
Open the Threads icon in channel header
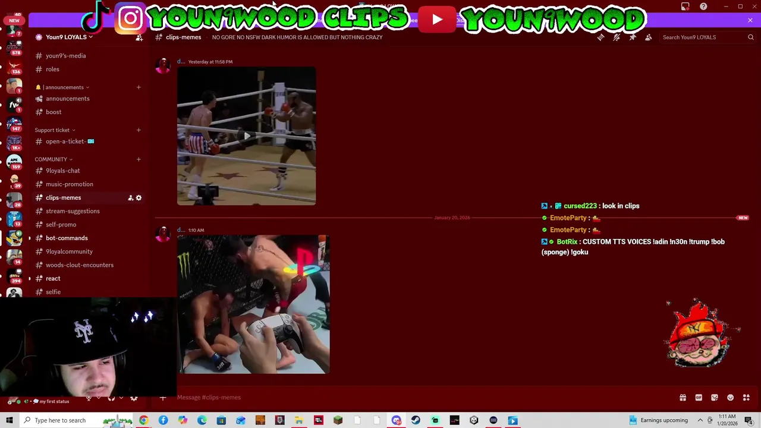[x=600, y=37]
